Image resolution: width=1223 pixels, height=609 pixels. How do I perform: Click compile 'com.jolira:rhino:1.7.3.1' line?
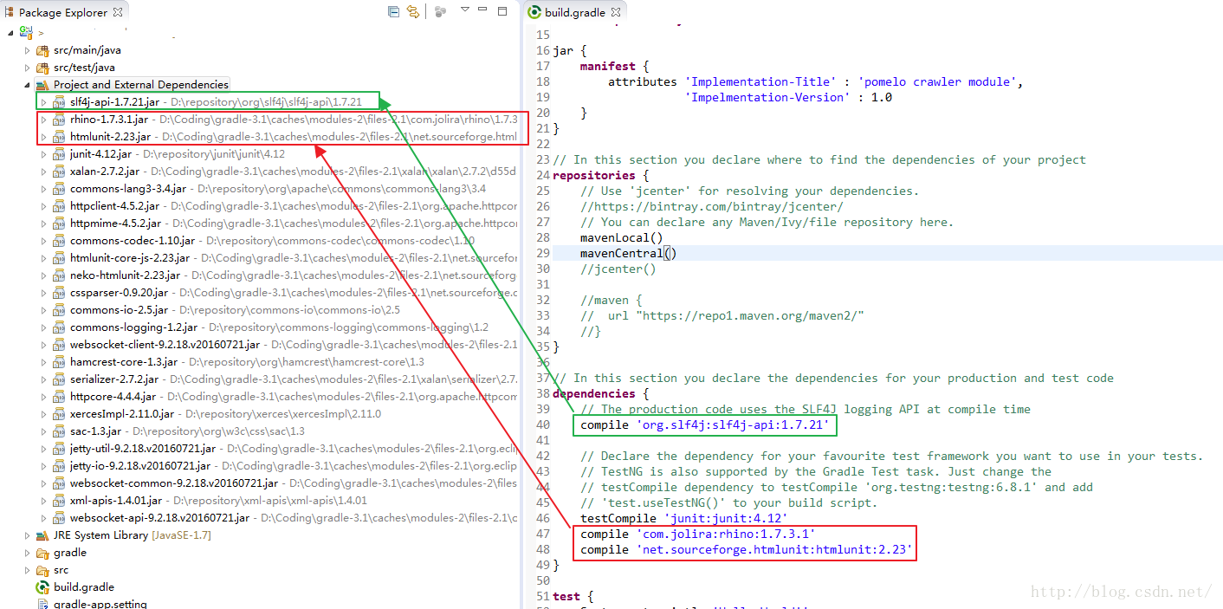pyautogui.click(x=698, y=534)
